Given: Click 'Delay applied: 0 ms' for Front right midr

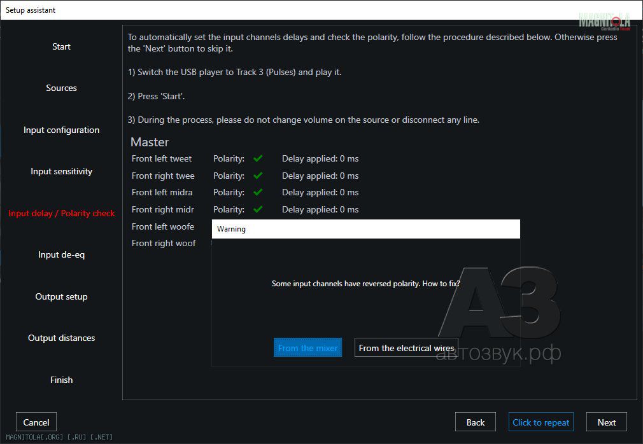Looking at the screenshot, I should click(x=320, y=209).
